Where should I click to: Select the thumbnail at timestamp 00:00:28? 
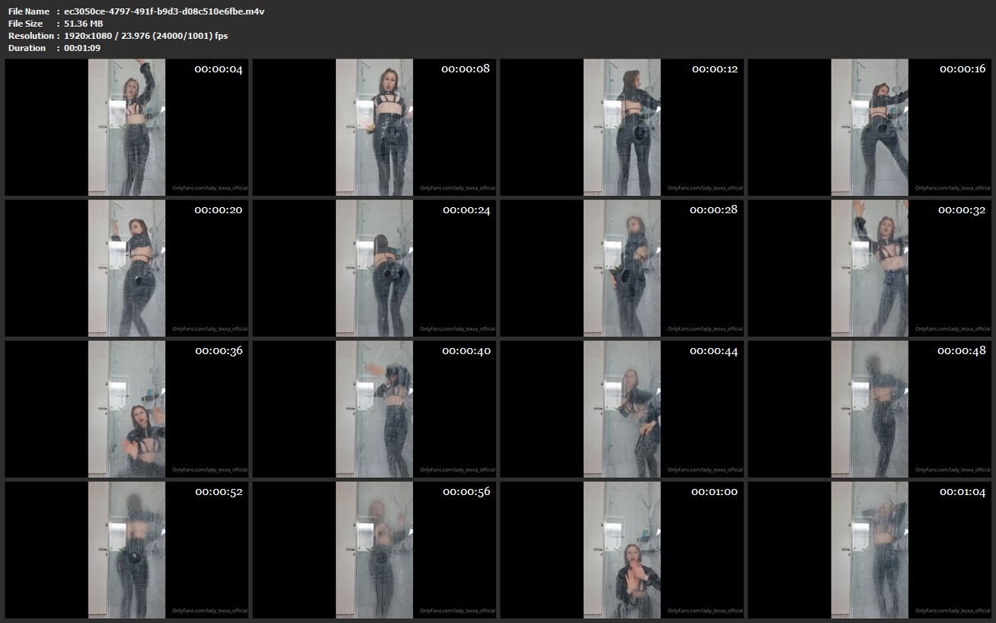[x=622, y=268]
